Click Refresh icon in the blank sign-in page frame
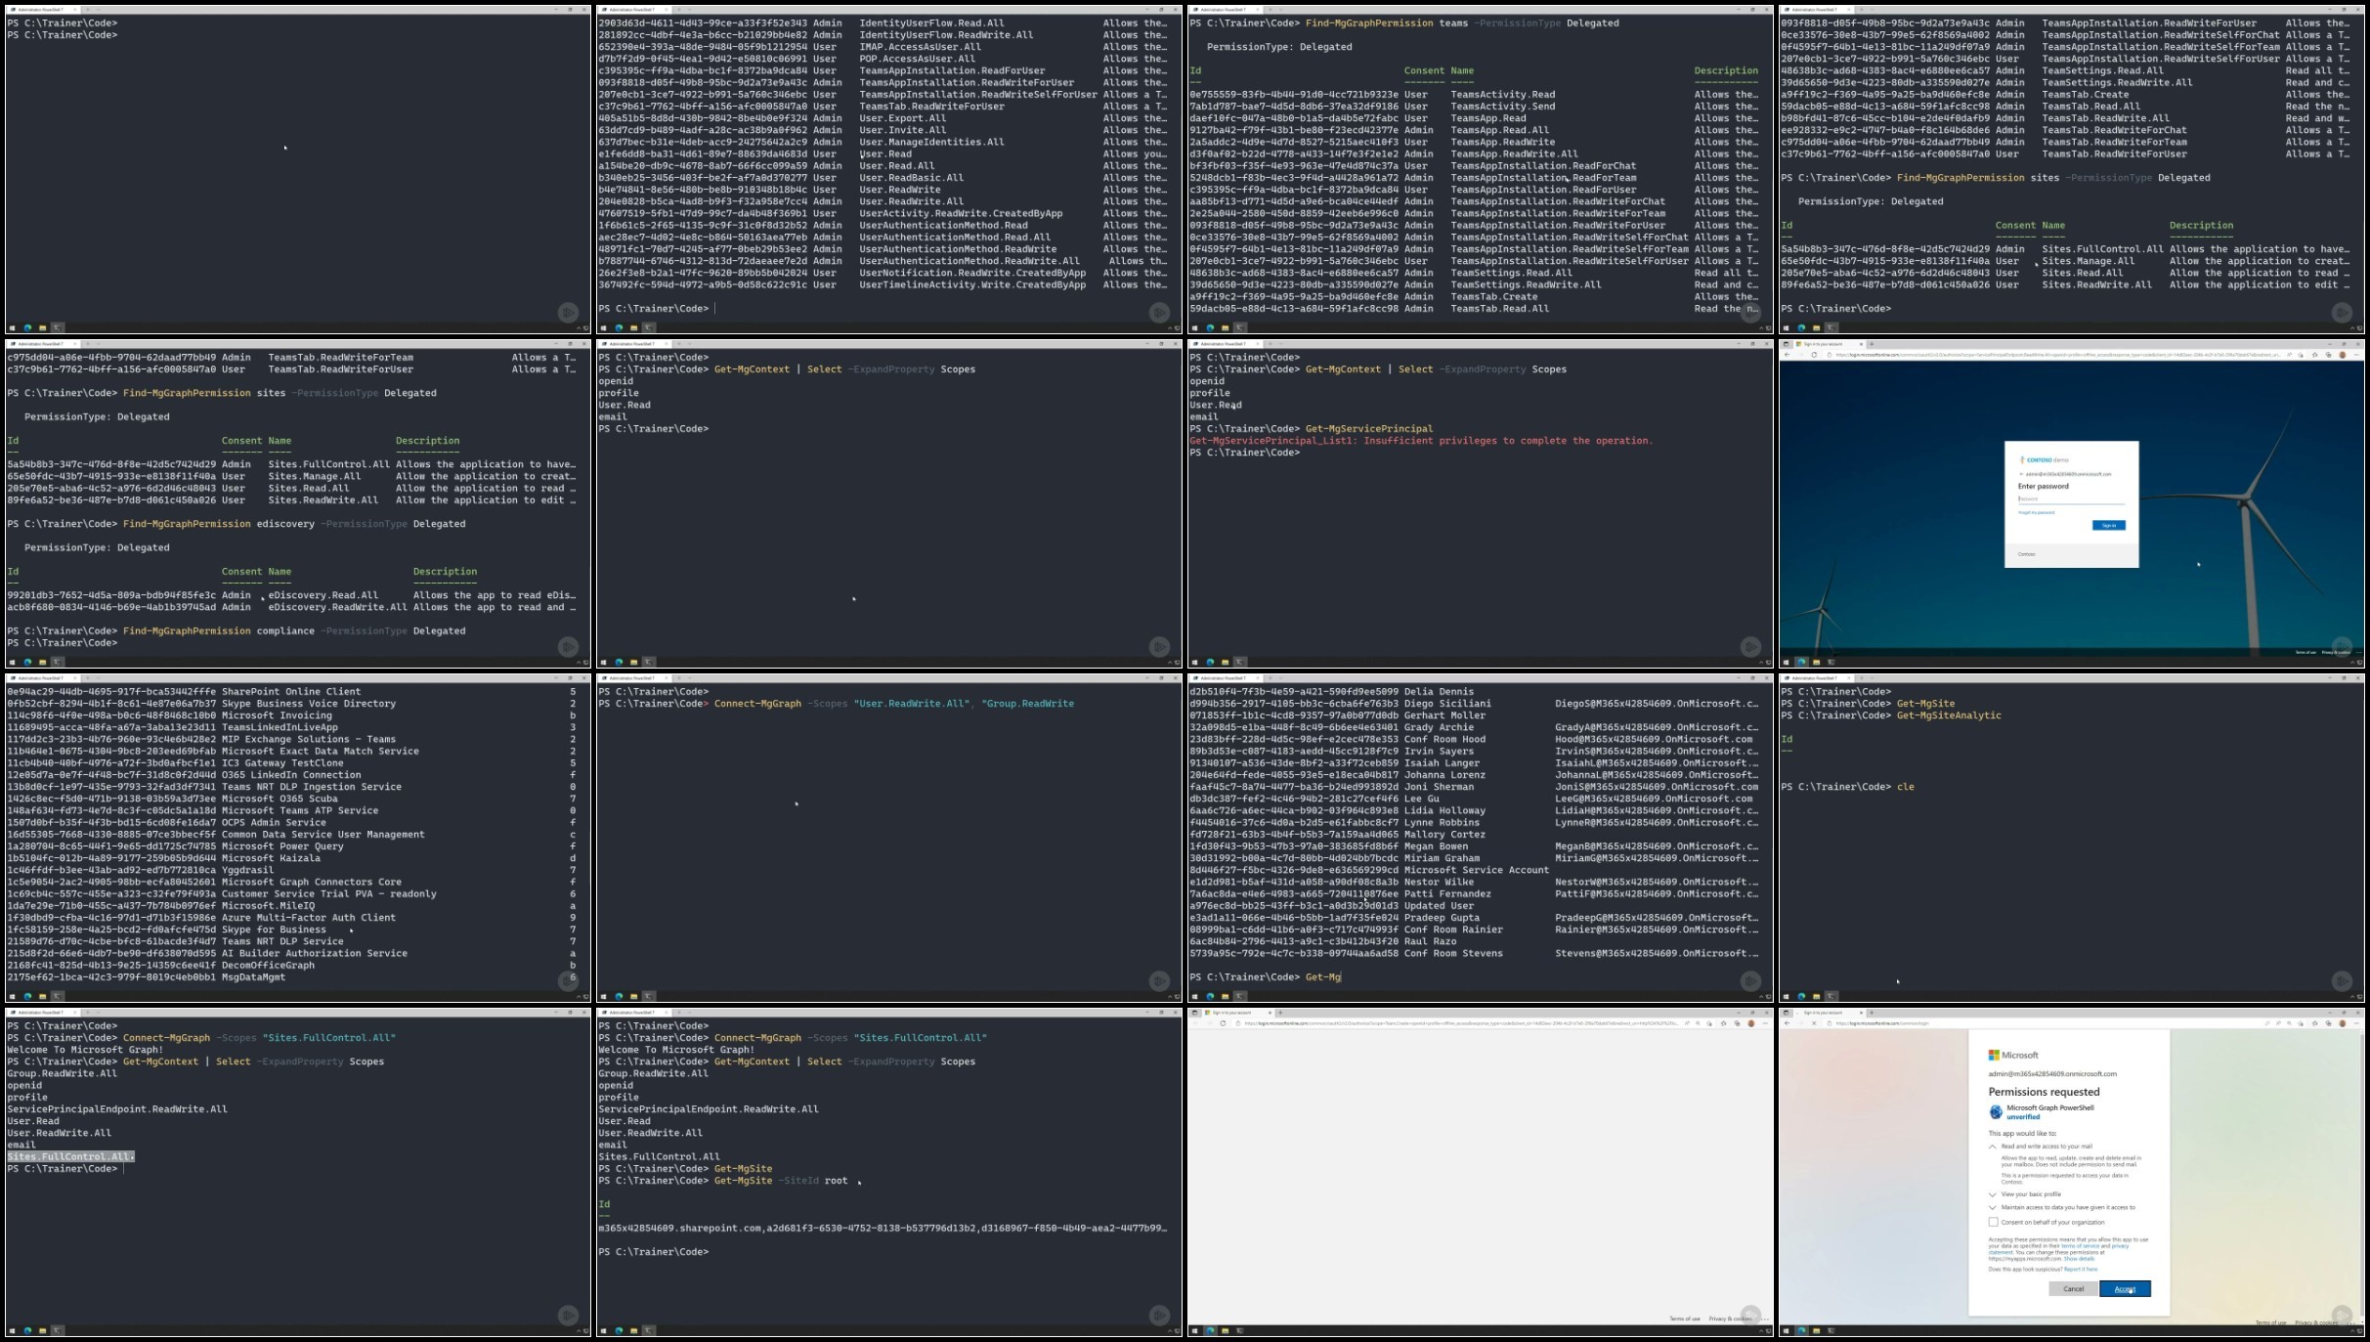 (1223, 1023)
